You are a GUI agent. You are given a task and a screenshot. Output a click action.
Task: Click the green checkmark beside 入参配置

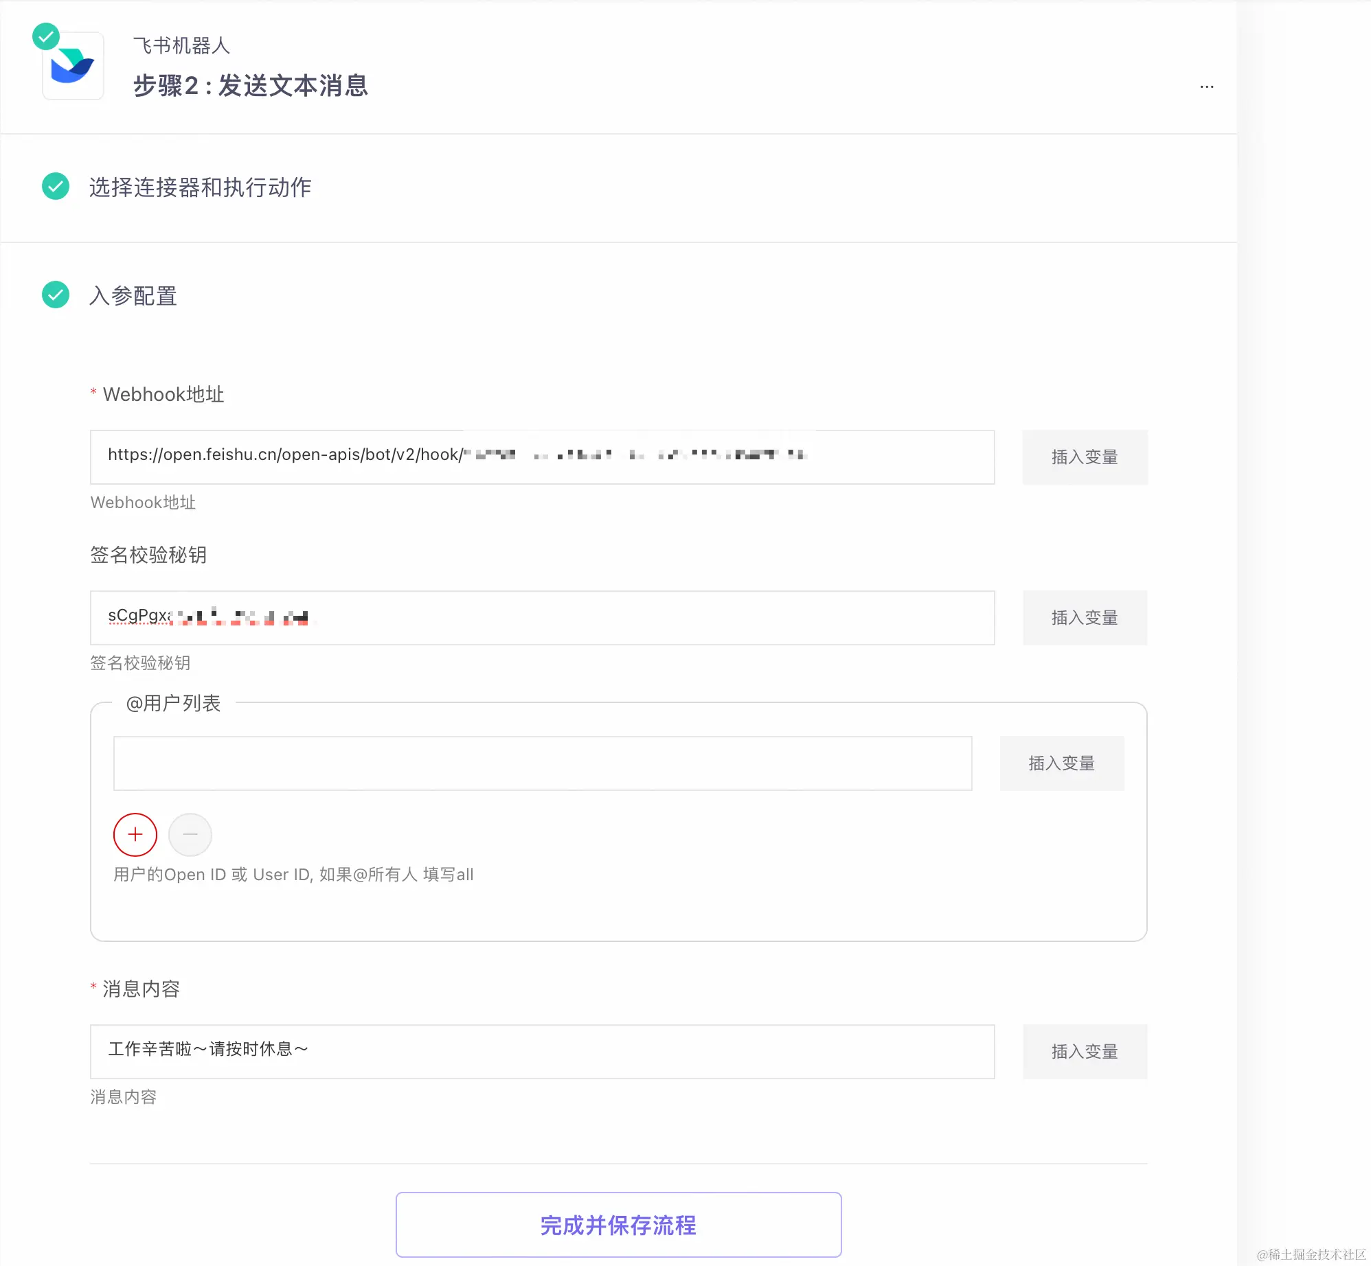(x=56, y=295)
